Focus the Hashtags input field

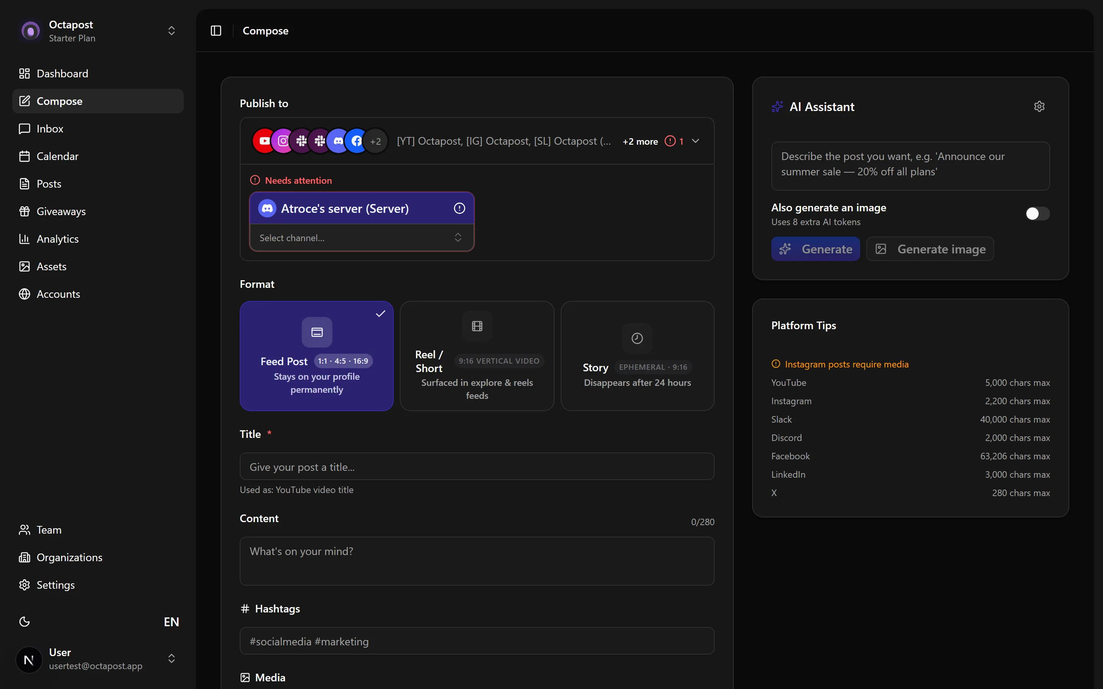click(x=477, y=641)
